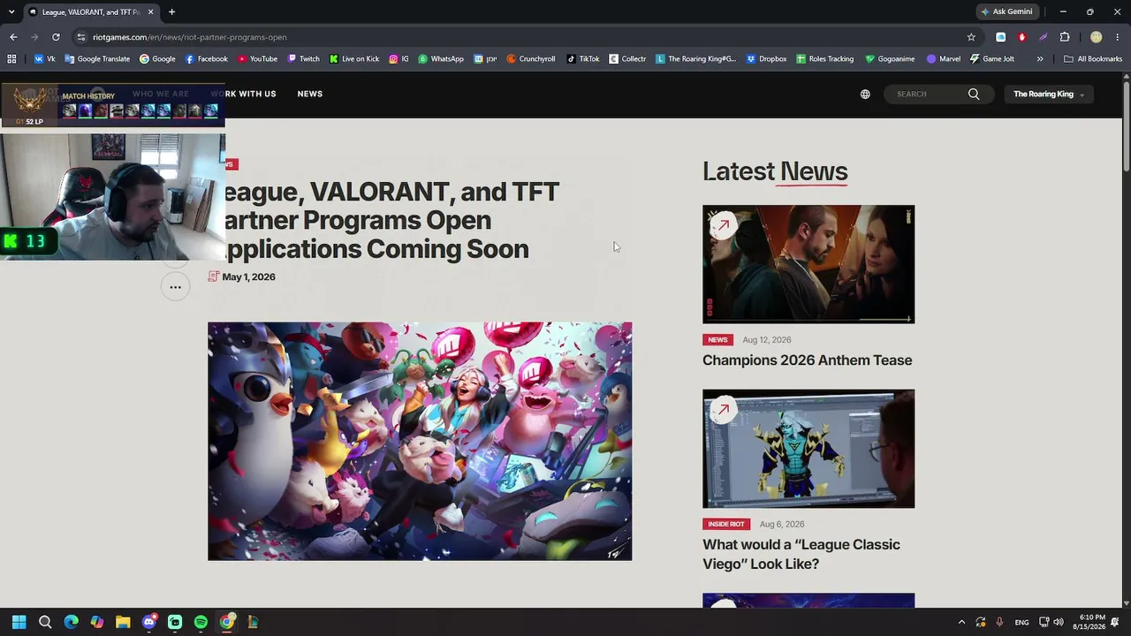Open the Copilot icon on the taskbar
Image resolution: width=1131 pixels, height=636 pixels.
pos(97,622)
